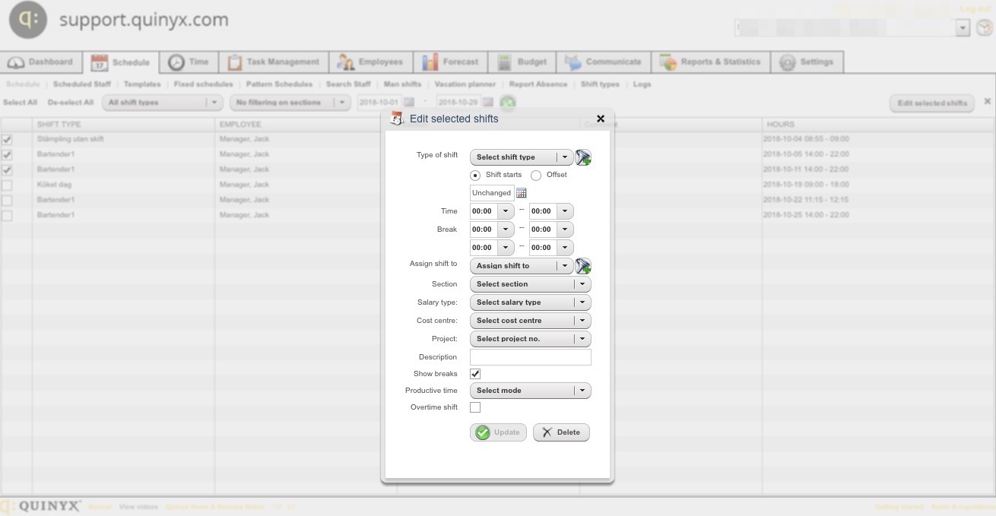This screenshot has width=996, height=516.
Task: Open the Scheduled Staff submenu link
Action: [x=82, y=84]
